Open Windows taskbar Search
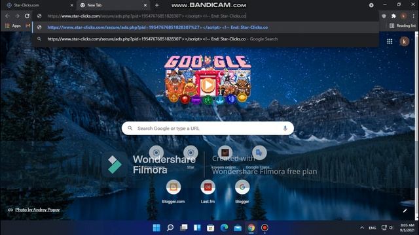The width and height of the screenshot is (419, 235). (x=170, y=228)
